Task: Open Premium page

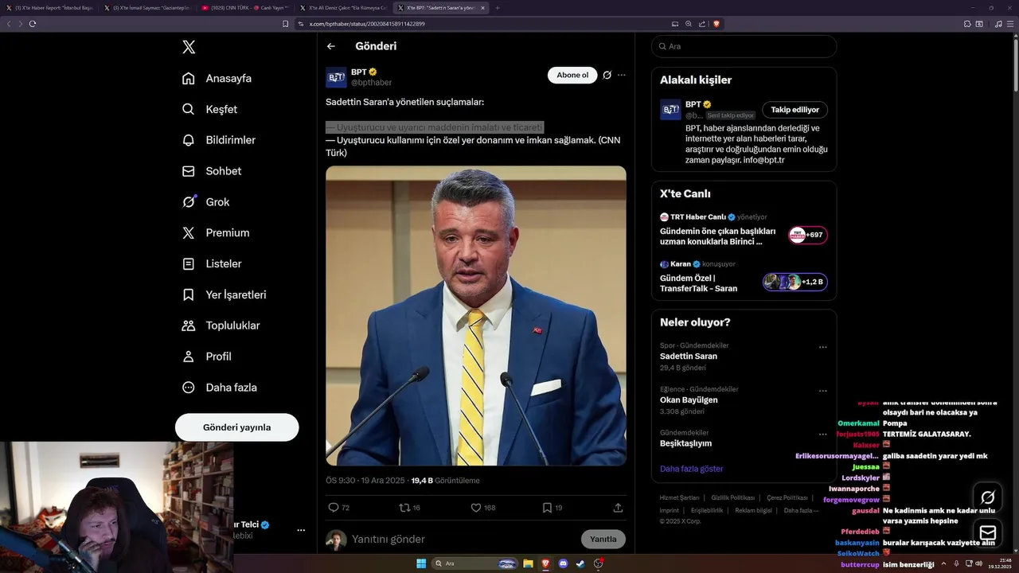Action: click(x=215, y=233)
